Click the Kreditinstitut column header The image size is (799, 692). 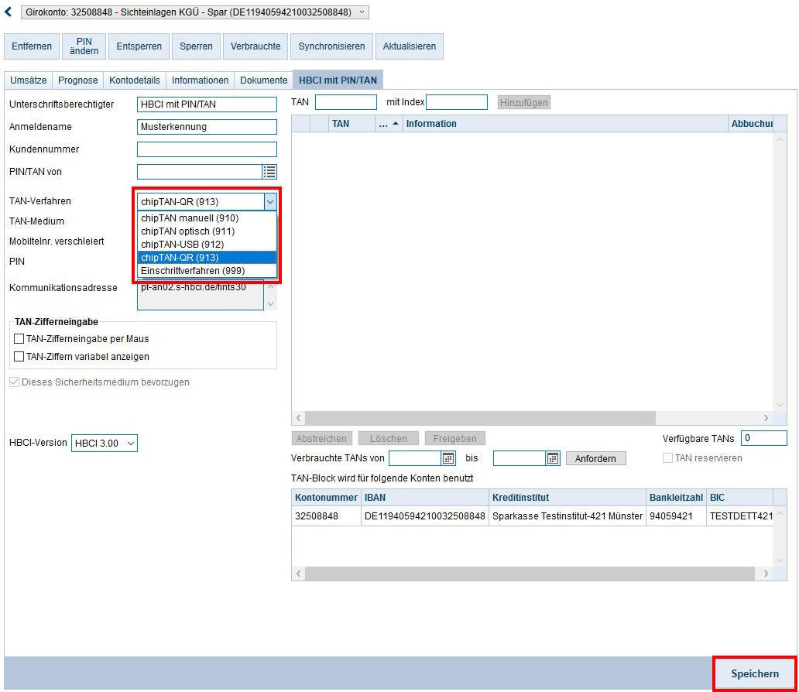tap(568, 498)
